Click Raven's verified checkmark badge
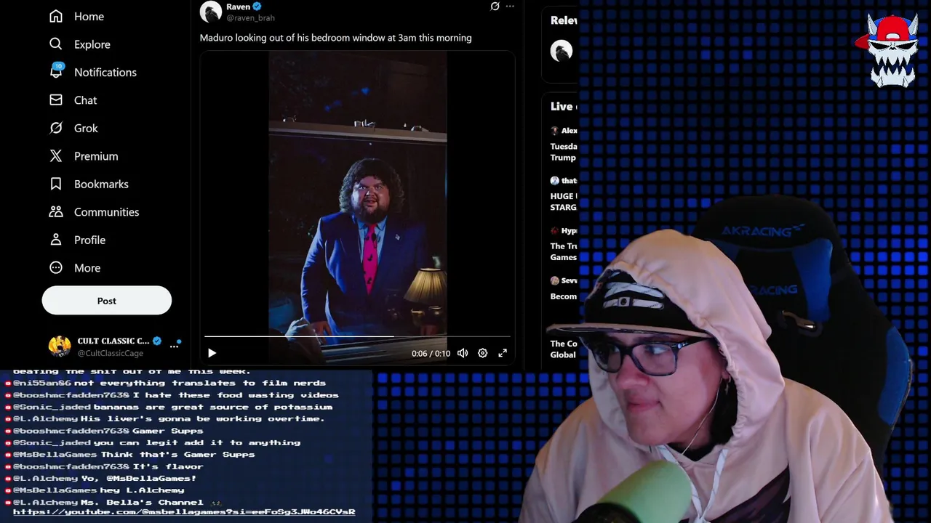Viewport: 931px width, 523px height. pyautogui.click(x=256, y=7)
